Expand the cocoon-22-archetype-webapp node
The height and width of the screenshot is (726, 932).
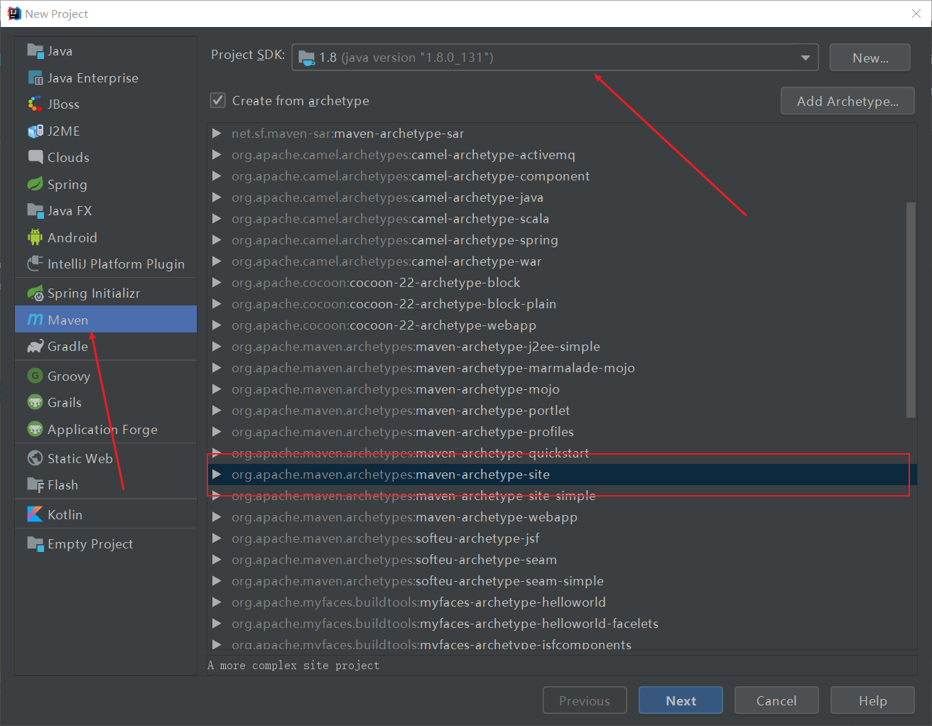[217, 325]
